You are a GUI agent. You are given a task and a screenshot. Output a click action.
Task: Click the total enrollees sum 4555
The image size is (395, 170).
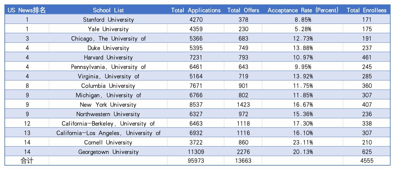(x=367, y=161)
